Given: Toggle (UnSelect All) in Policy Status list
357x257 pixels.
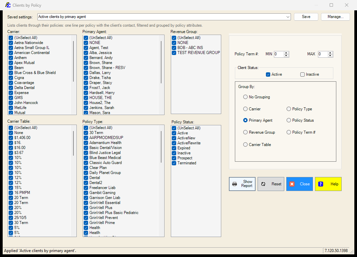Looking at the screenshot, I should click(x=174, y=128).
